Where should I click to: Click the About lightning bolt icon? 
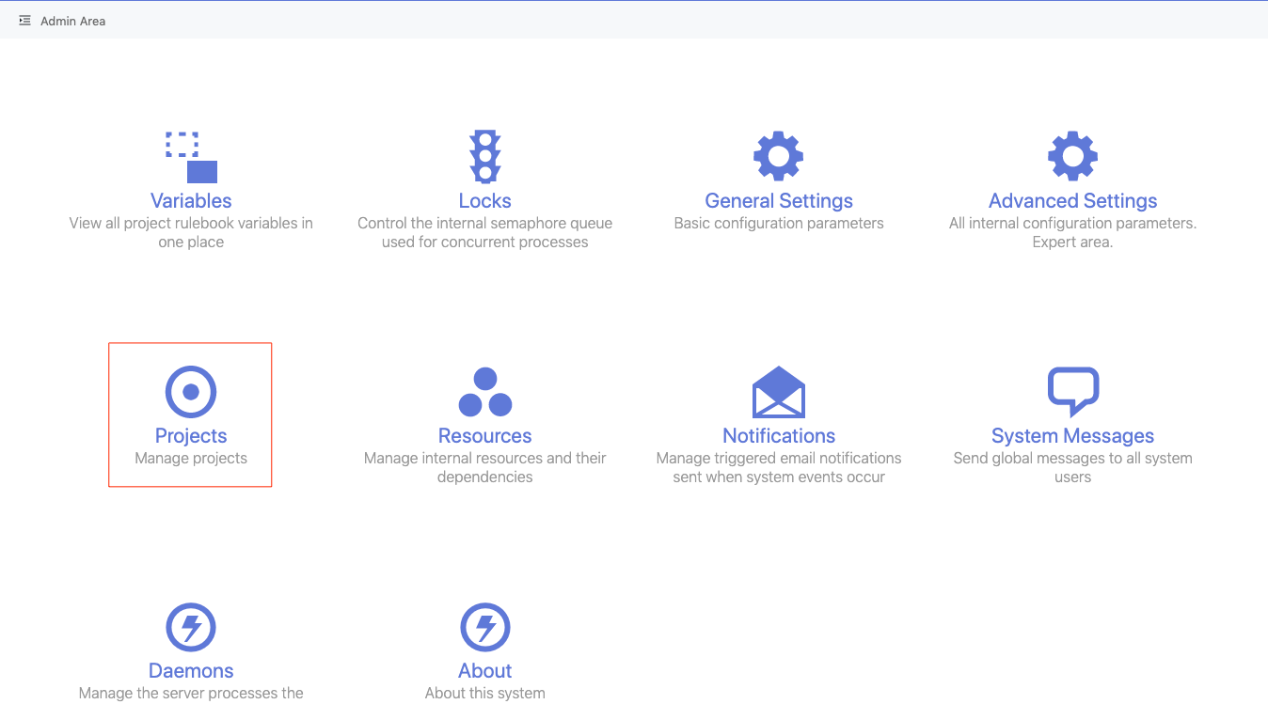(485, 627)
